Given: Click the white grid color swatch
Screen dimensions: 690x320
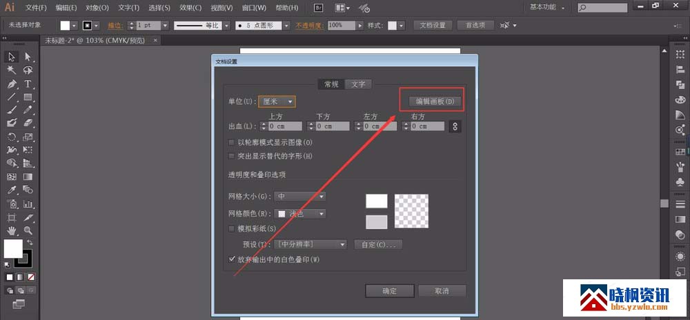Looking at the screenshot, I should tap(376, 201).
